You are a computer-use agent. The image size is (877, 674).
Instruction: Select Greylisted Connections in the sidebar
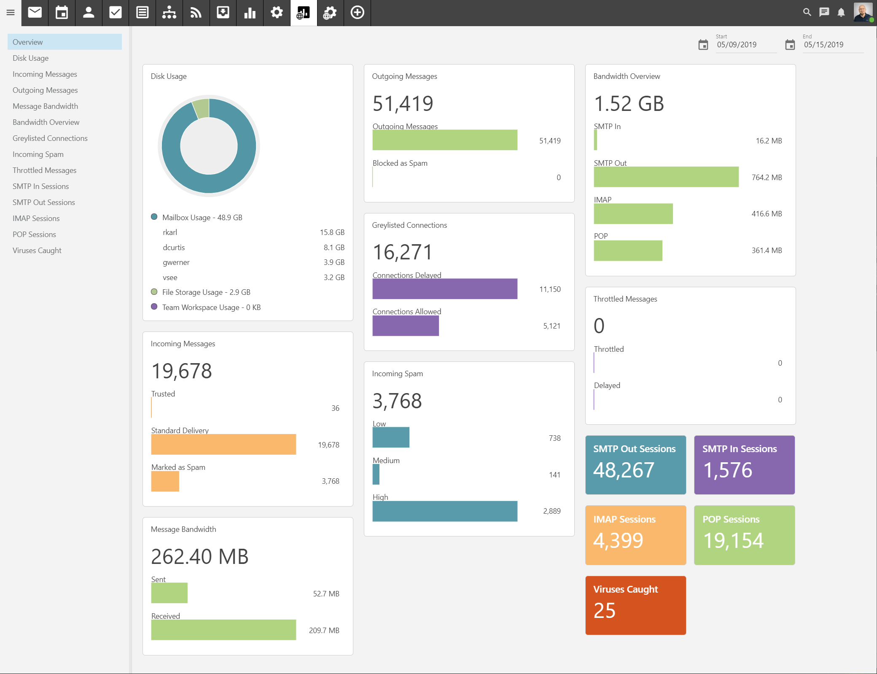[x=50, y=138]
